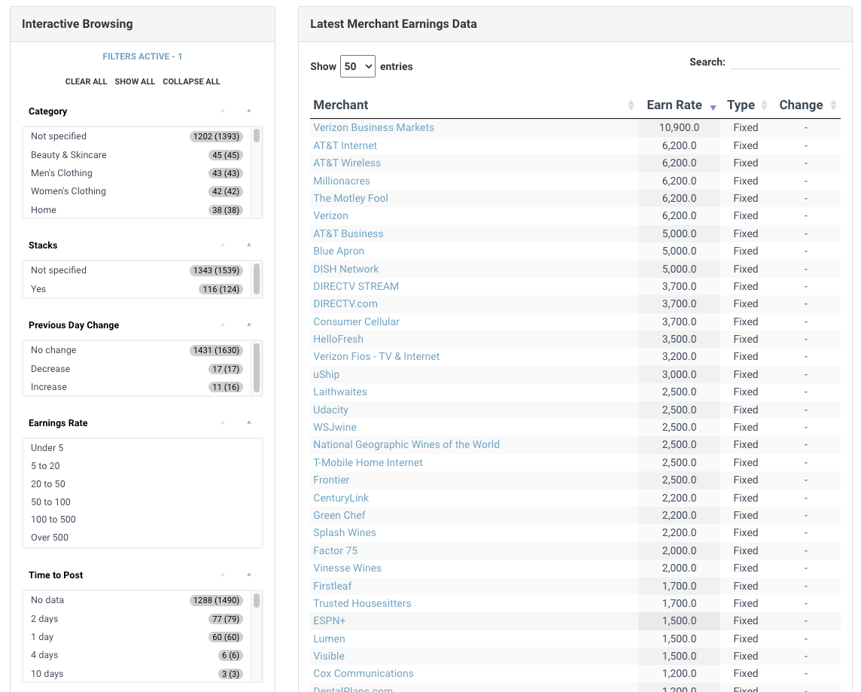Filter Earnings Rate Under 5
This screenshot has height=692, width=861.
(142, 447)
